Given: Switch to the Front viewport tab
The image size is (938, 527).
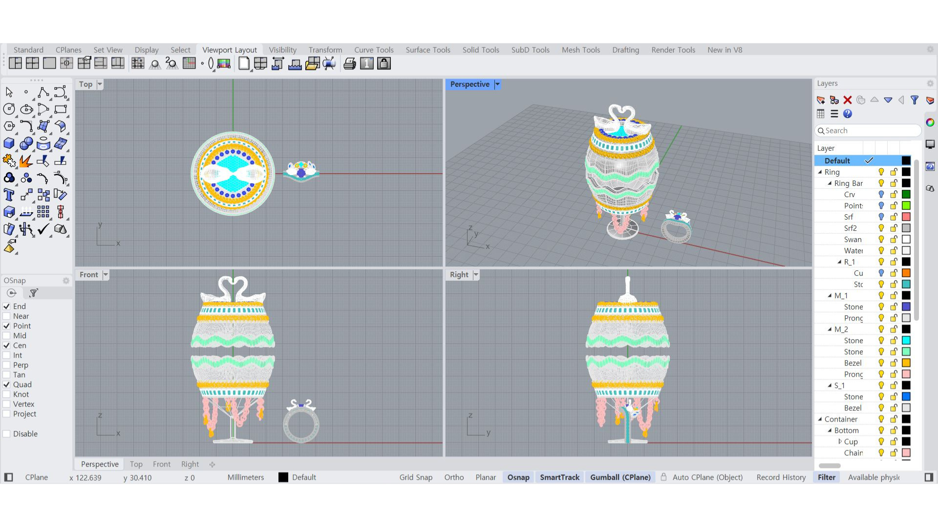Looking at the screenshot, I should tap(161, 464).
